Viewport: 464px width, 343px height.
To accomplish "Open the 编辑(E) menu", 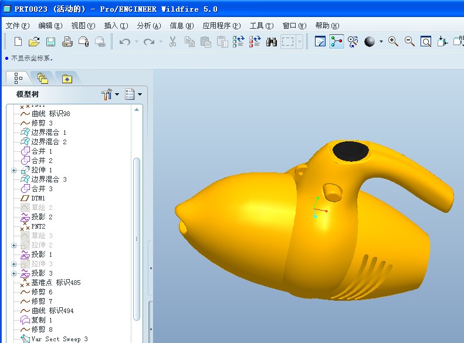I will [50, 26].
